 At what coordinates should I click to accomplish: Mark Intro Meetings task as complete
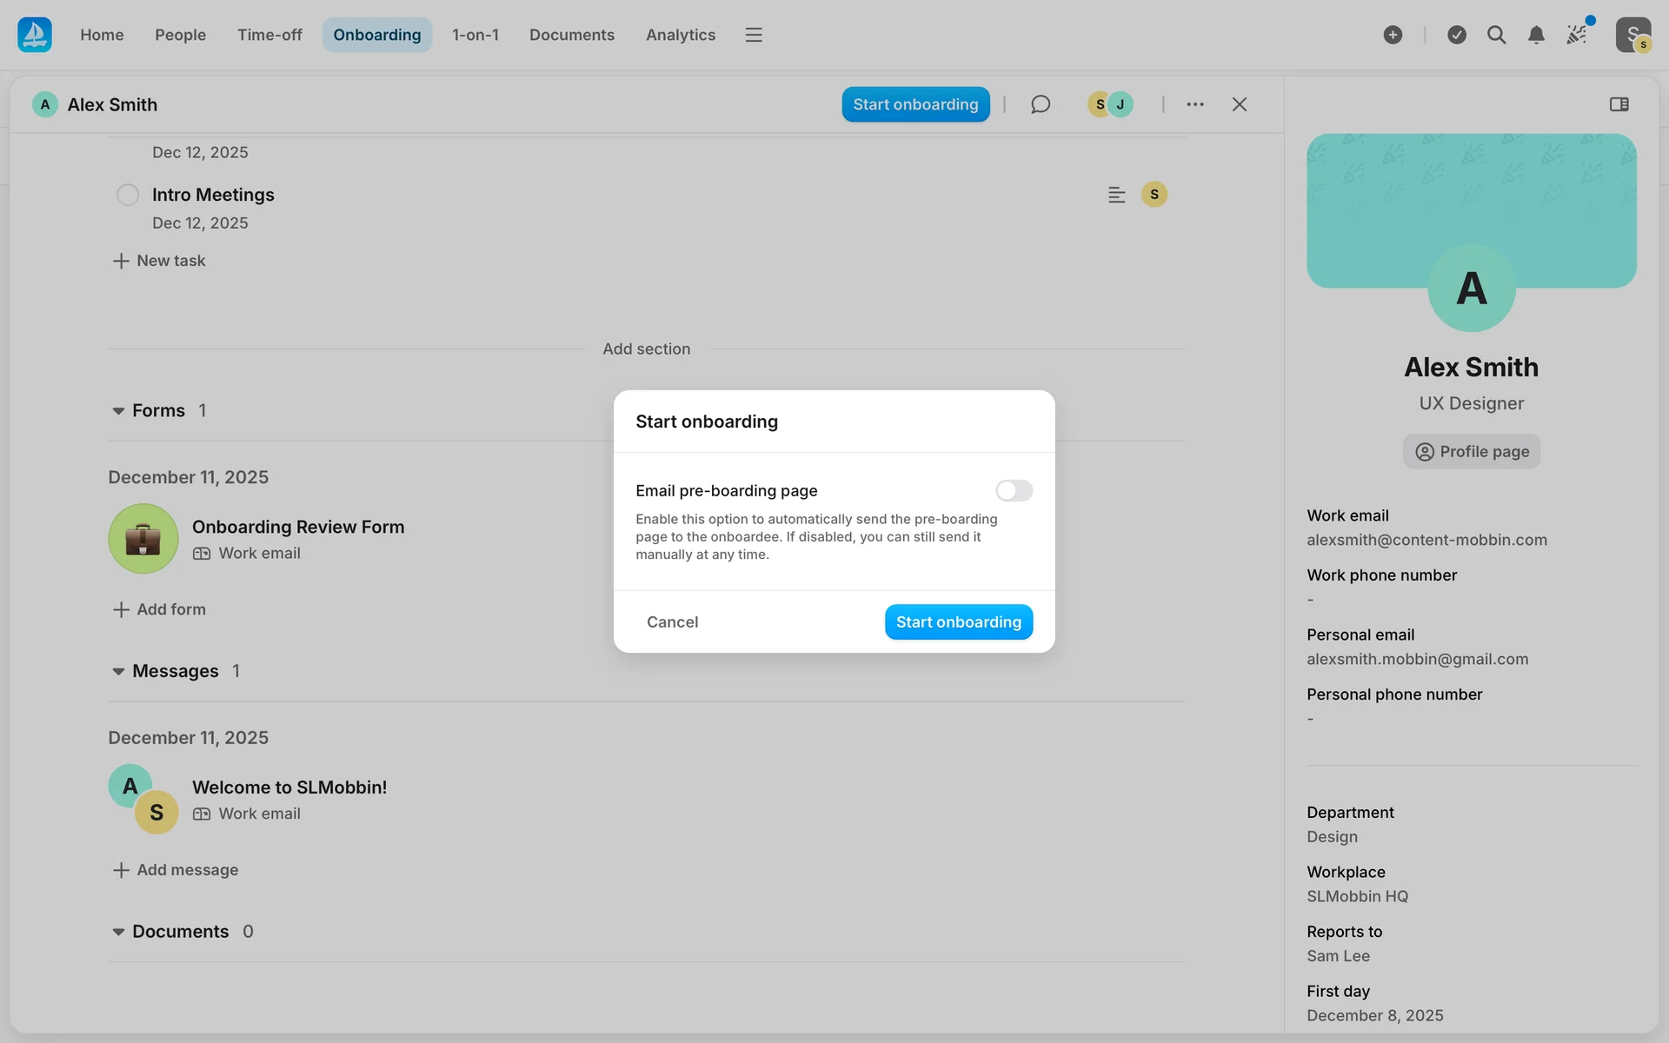(x=128, y=195)
